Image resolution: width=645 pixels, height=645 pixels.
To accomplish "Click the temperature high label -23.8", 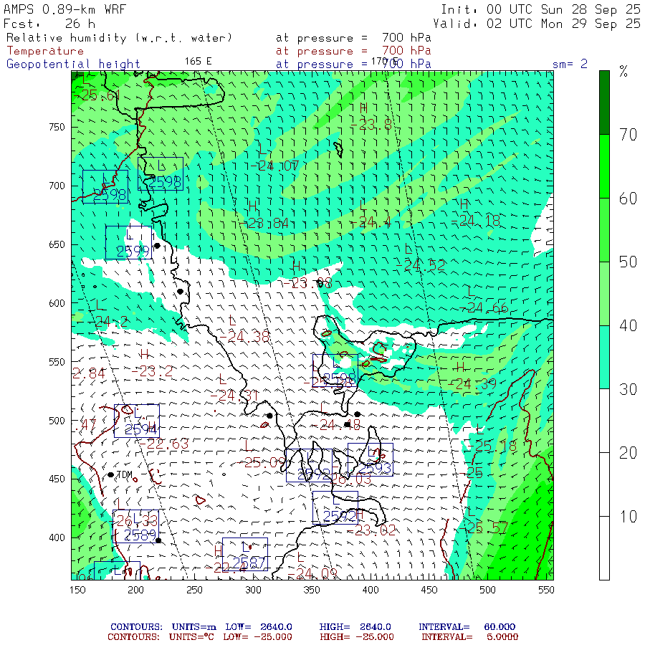I will [x=371, y=124].
